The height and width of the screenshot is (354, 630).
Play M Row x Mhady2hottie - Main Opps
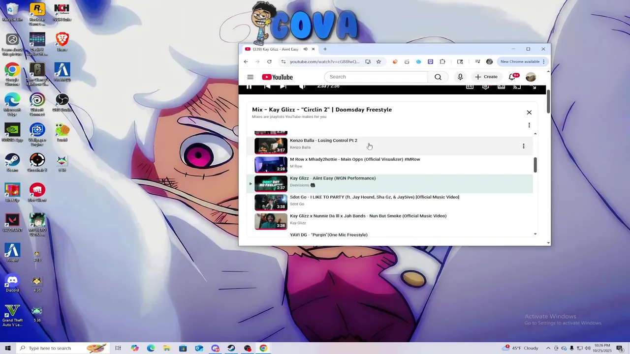click(x=355, y=159)
